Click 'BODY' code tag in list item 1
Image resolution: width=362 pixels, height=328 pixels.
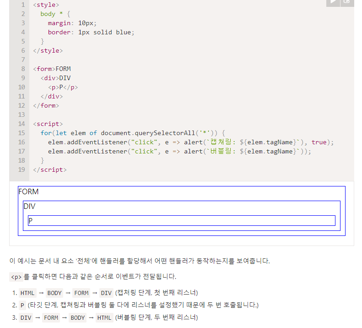tap(54, 293)
